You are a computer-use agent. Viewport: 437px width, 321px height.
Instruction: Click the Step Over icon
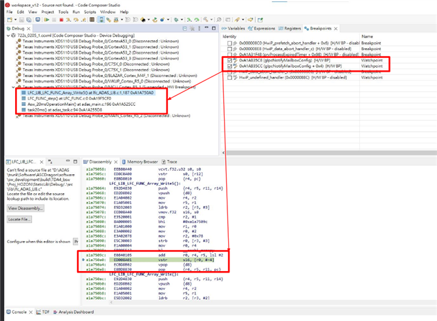[76, 20]
